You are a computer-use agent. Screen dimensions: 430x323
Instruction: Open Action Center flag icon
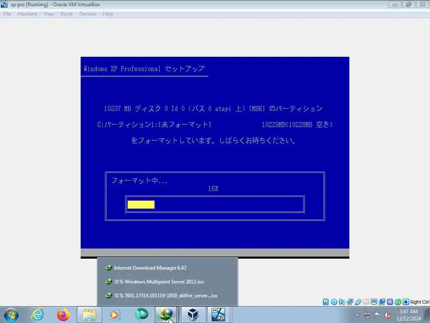pyautogui.click(x=378, y=315)
